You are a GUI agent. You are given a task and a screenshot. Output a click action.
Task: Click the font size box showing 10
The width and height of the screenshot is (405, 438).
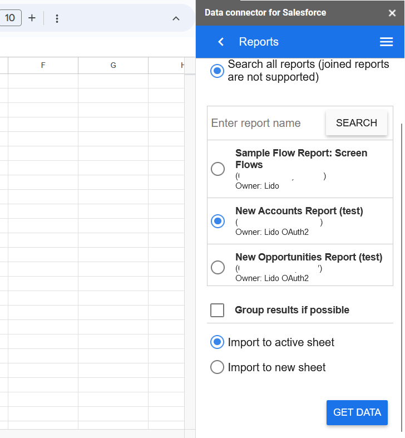click(x=10, y=18)
